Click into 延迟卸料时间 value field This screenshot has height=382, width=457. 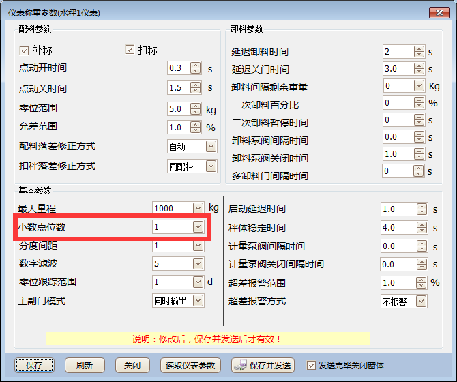click(399, 52)
